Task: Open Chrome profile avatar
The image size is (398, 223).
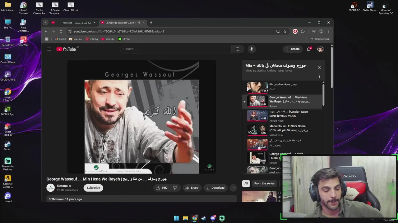Action: [x=321, y=31]
